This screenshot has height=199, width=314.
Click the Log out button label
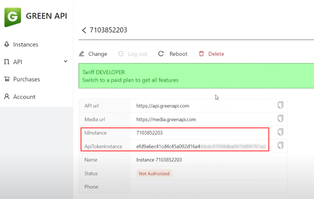pos(138,54)
